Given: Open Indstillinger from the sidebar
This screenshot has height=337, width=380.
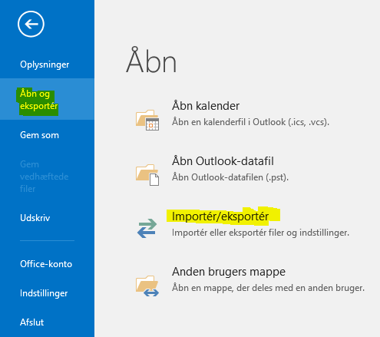Looking at the screenshot, I should pos(44,293).
